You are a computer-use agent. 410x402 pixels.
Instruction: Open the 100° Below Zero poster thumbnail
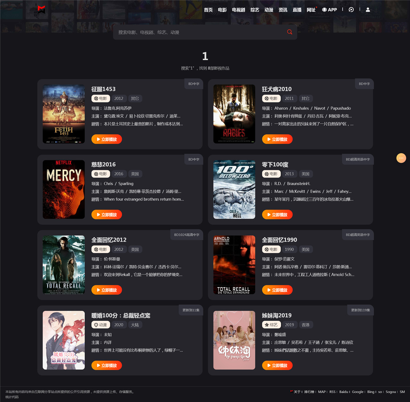(234, 189)
